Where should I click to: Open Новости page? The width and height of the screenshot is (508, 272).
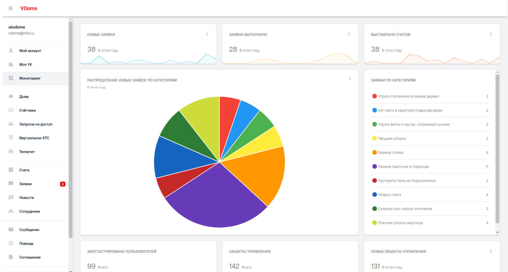[x=35, y=198]
